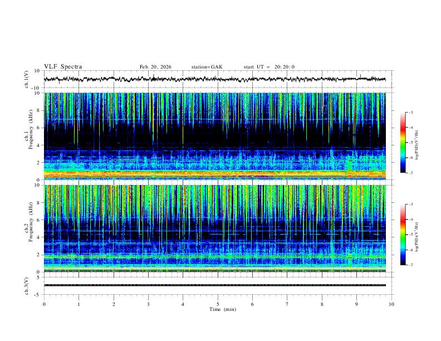Click the '10' tick on the time axis
Image resolution: width=441 pixels, height=341 pixels.
tap(391, 304)
